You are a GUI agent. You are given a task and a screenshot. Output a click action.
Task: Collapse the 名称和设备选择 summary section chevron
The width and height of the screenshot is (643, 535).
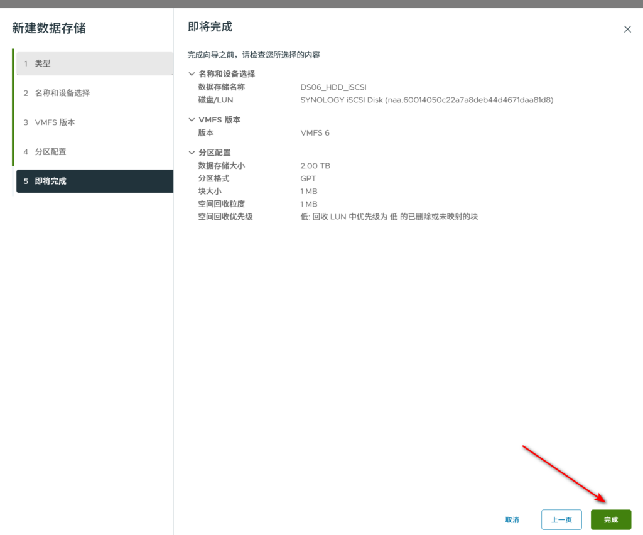(192, 74)
